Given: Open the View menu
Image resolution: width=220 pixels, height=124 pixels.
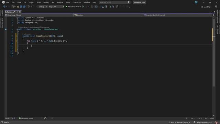Looking at the screenshot, I should [x=19, y=2].
